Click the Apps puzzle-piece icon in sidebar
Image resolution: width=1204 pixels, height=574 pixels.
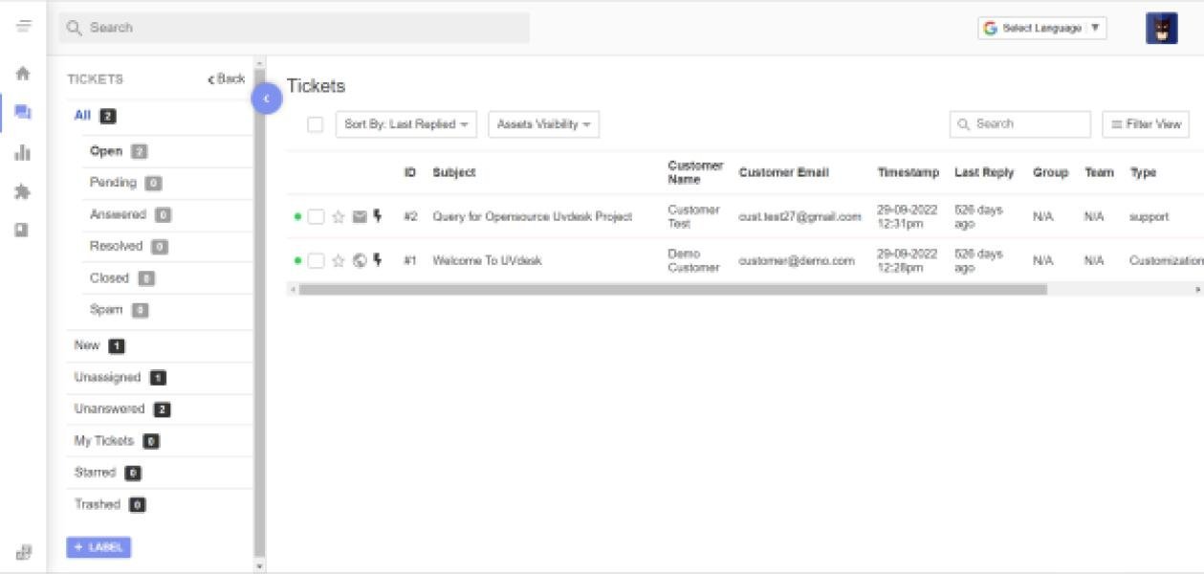21,190
